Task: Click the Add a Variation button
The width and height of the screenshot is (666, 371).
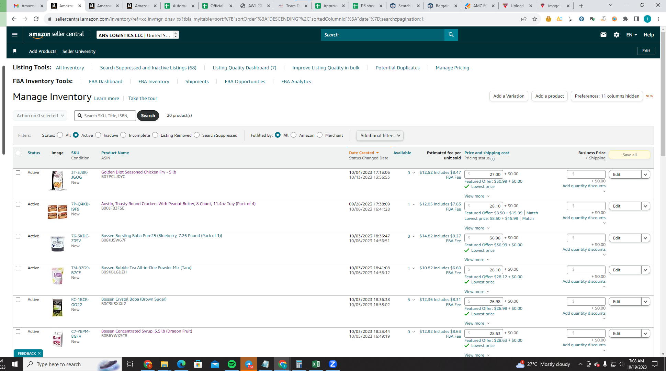Action: 509,96
